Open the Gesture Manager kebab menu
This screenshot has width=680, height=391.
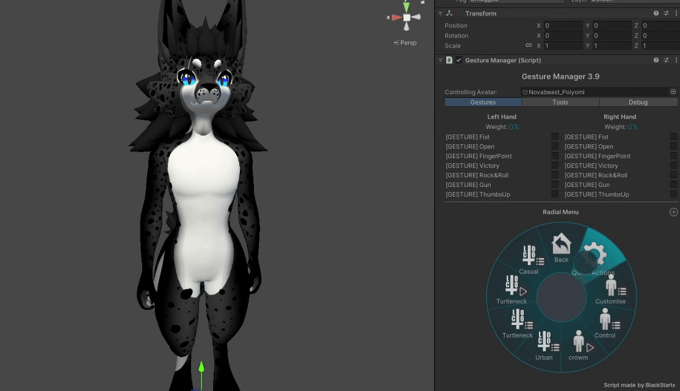point(676,60)
